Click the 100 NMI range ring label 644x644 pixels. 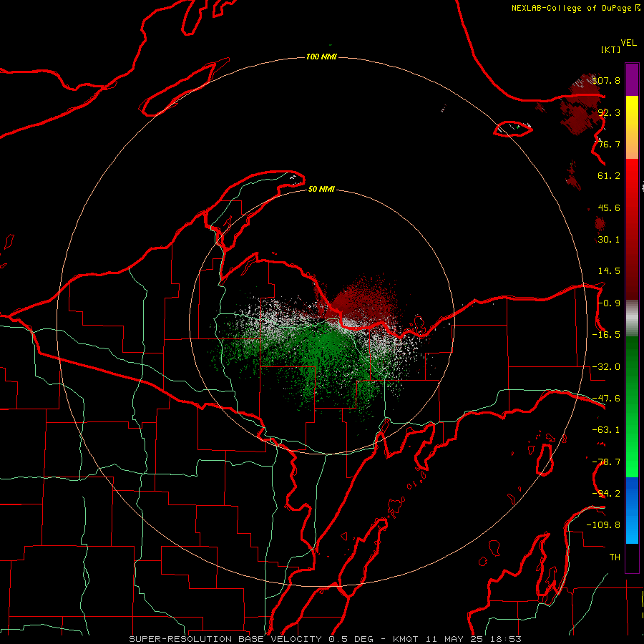click(321, 57)
